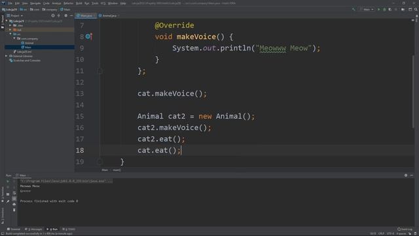The image size is (419, 236).
Task: Open the File menu
Action: pos(10,3)
